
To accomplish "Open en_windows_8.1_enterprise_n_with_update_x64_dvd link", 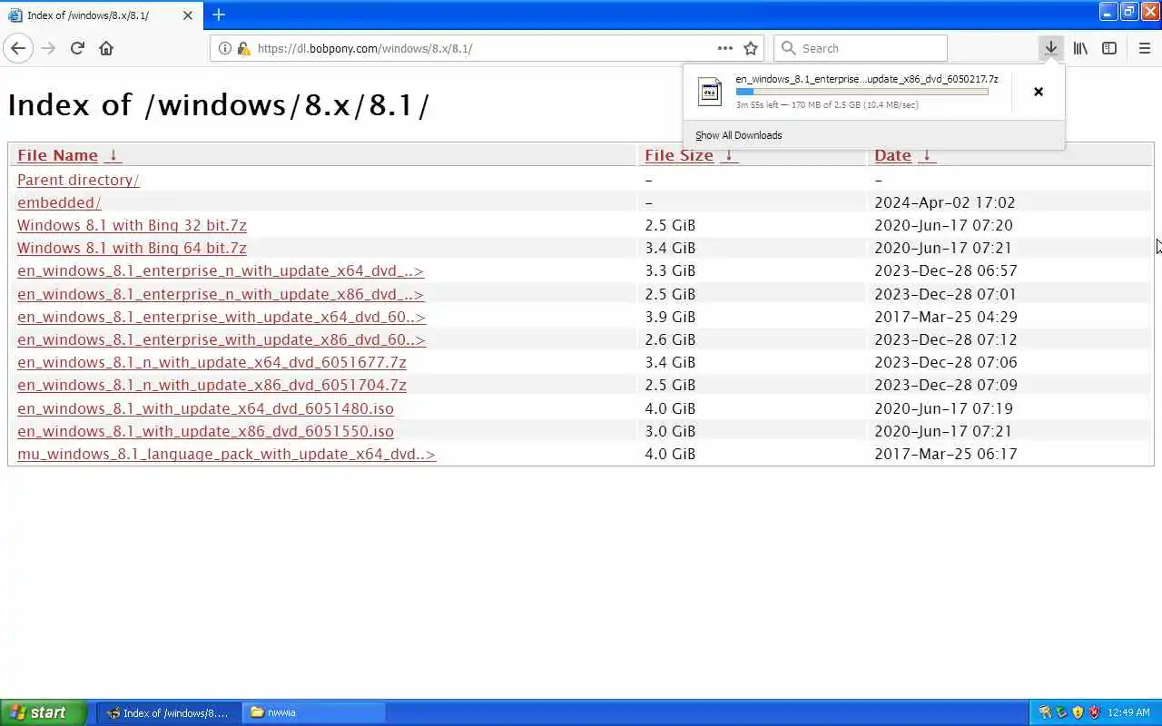I will click(x=221, y=270).
